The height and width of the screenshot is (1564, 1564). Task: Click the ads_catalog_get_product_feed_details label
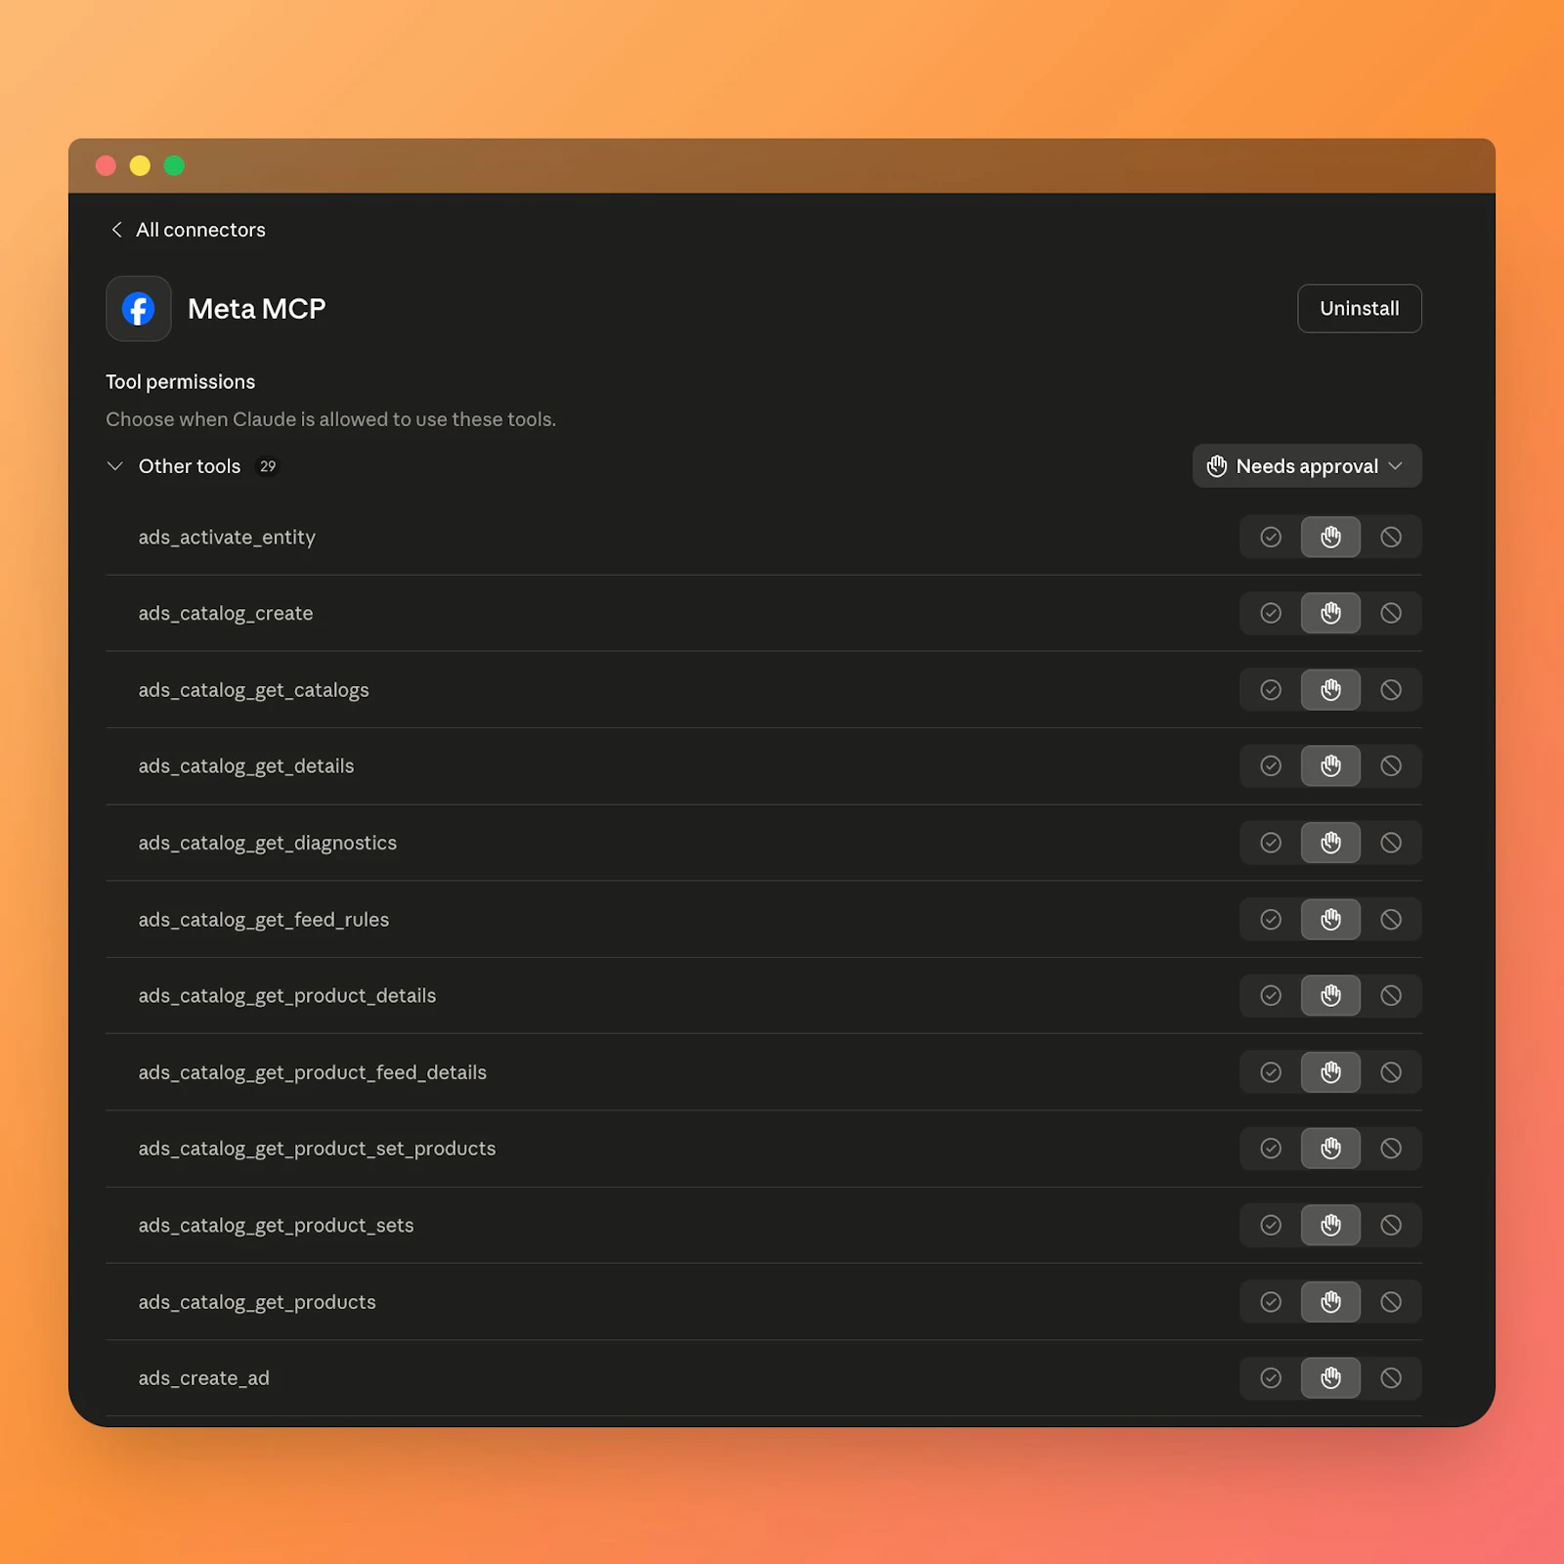(x=313, y=1072)
